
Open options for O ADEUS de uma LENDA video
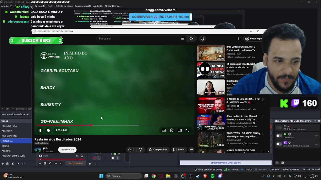[263, 99]
